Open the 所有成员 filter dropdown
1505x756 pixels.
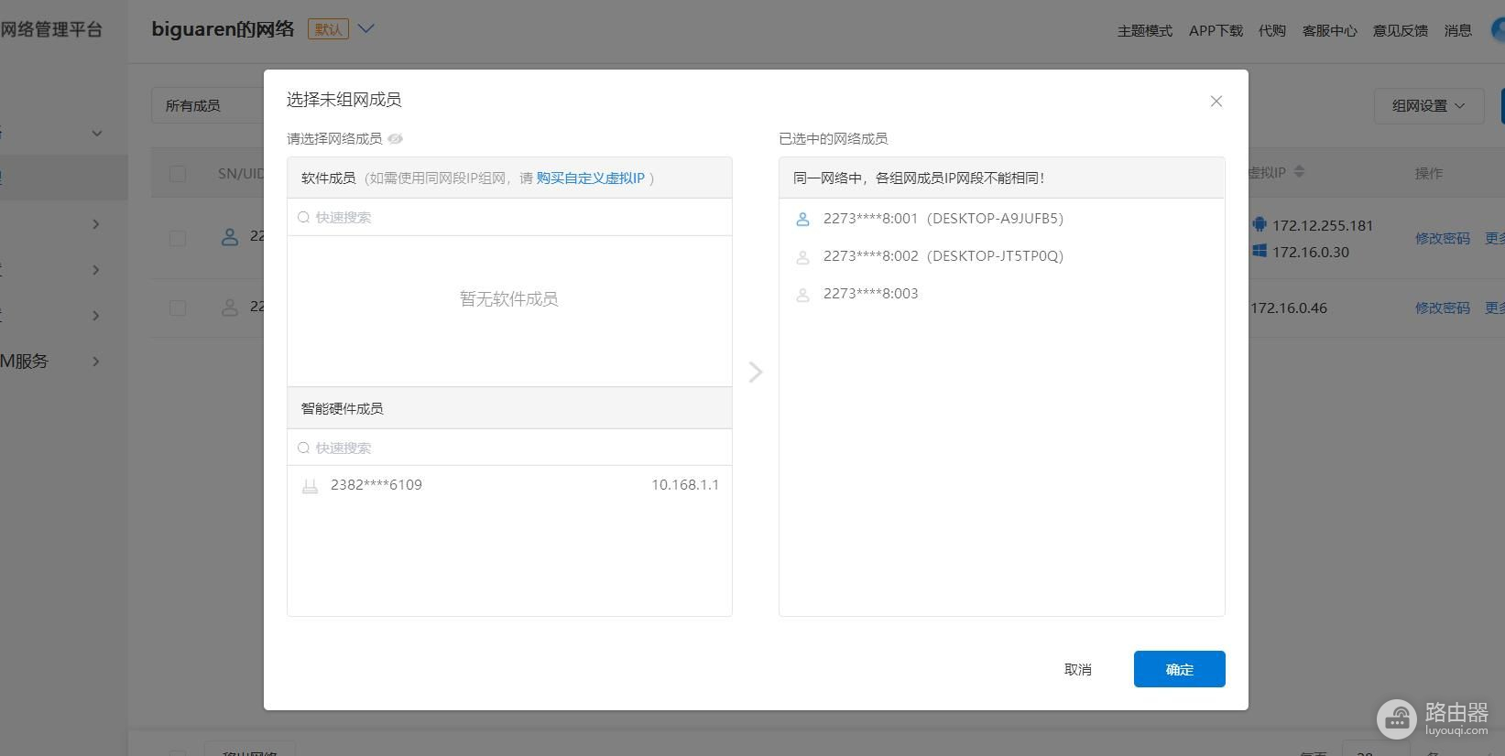tap(207, 106)
